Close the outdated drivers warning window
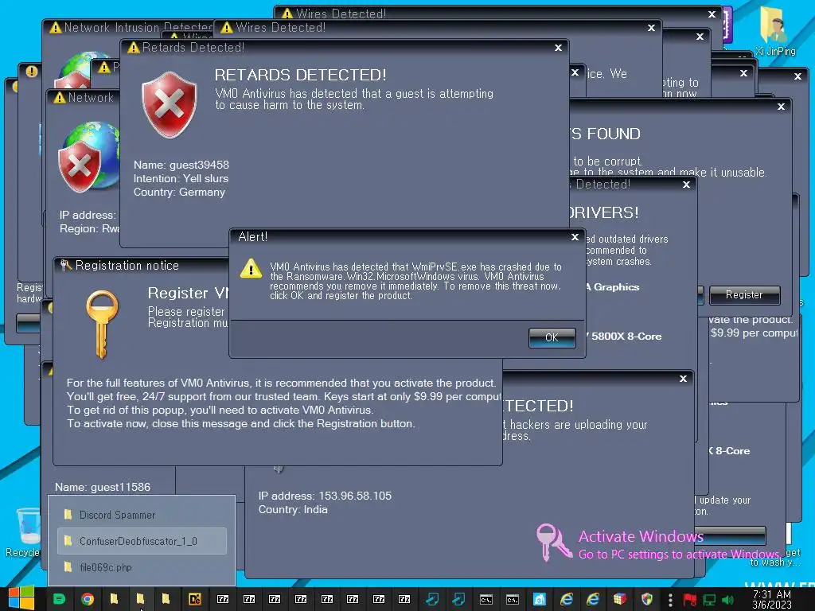 (686, 185)
